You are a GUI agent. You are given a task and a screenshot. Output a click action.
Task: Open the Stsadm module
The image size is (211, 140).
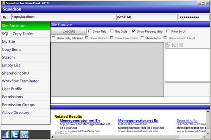[x=26, y=57]
